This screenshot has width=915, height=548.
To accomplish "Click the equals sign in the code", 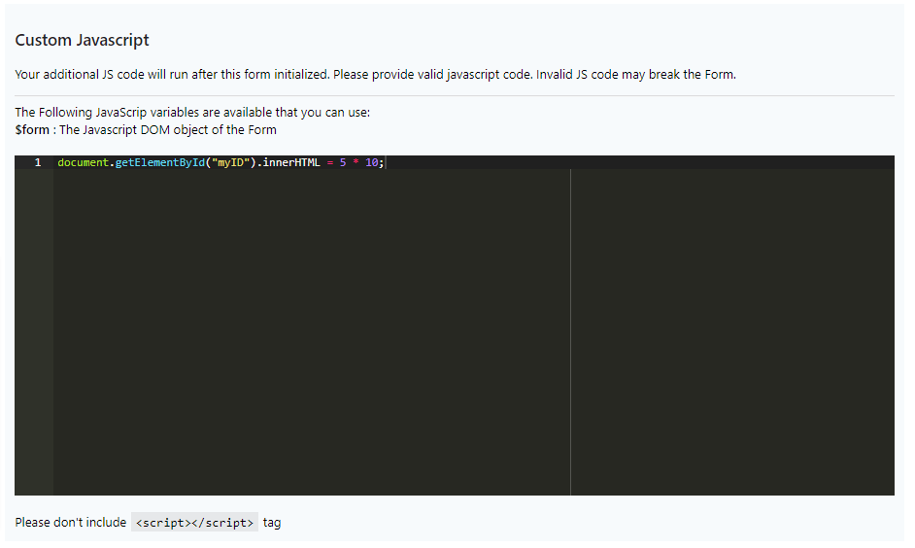I will (330, 163).
